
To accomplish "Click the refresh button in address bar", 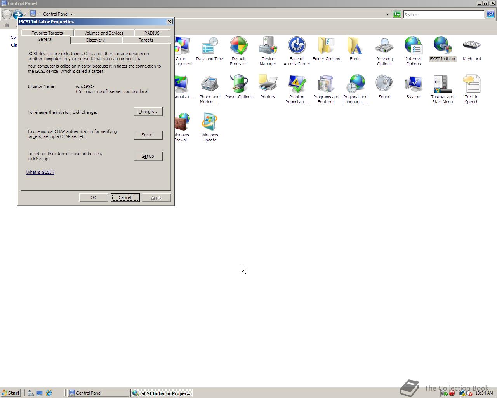I will 397,14.
